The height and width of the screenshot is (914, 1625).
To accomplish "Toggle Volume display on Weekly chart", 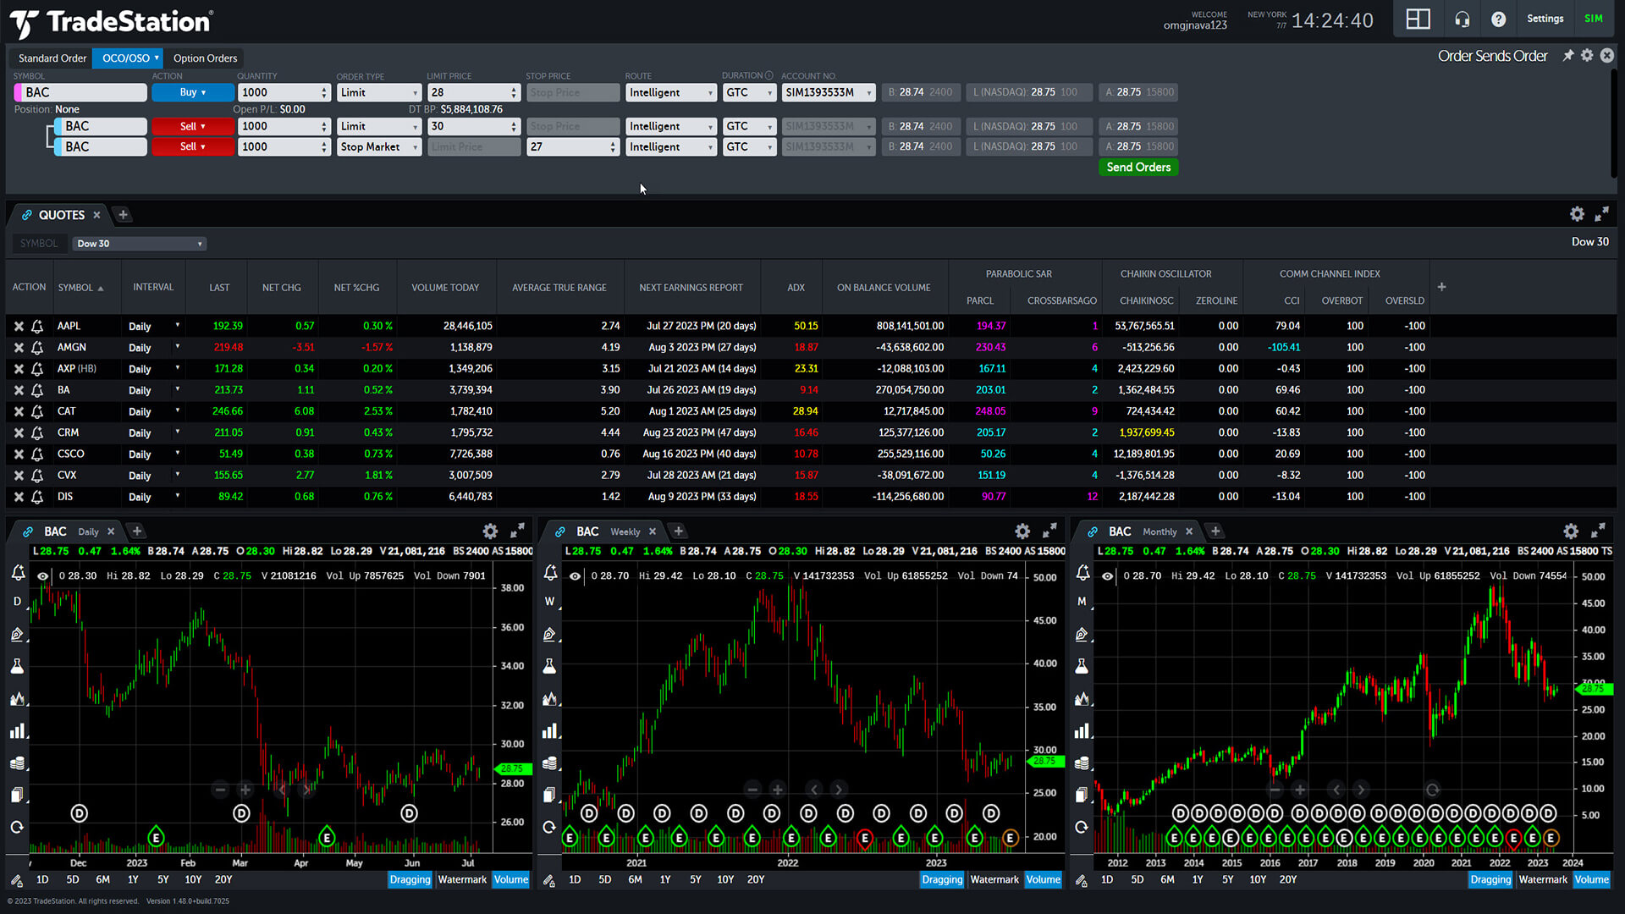I will 1043,880.
